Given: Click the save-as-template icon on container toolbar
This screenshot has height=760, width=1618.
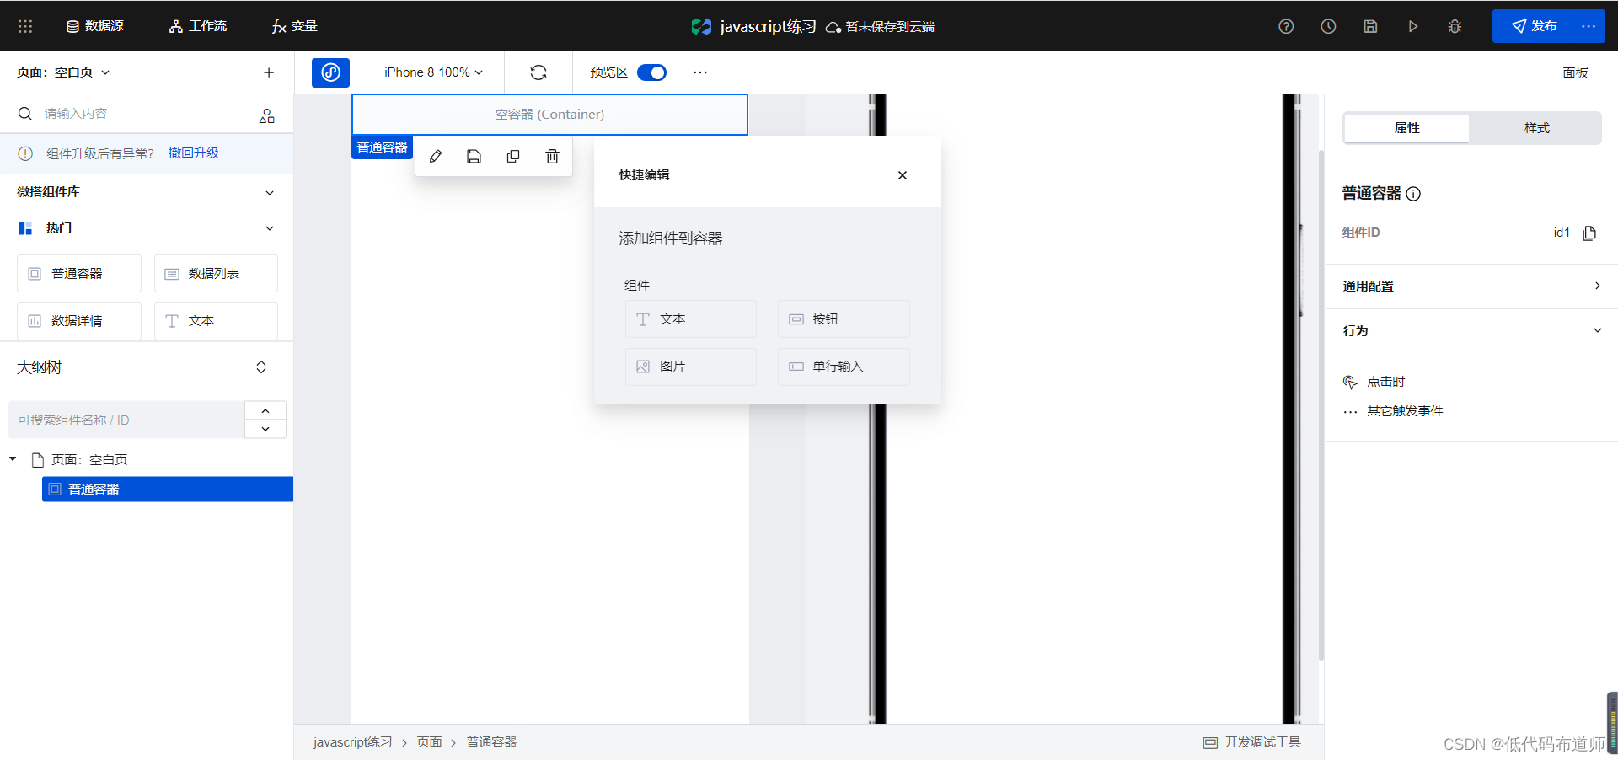Looking at the screenshot, I should pos(474,157).
